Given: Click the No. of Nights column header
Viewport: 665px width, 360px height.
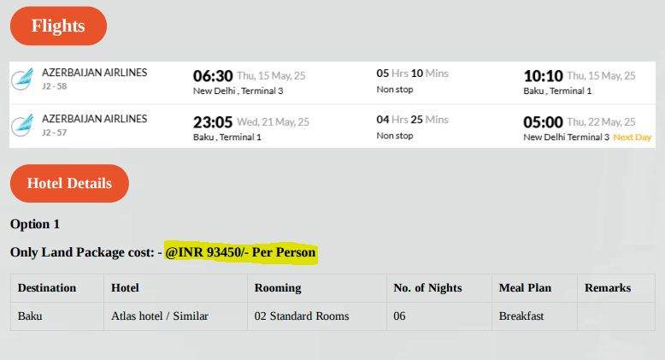Looking at the screenshot, I should tap(427, 288).
